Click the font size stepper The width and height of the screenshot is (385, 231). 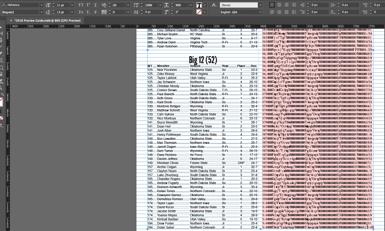(x=54, y=5)
